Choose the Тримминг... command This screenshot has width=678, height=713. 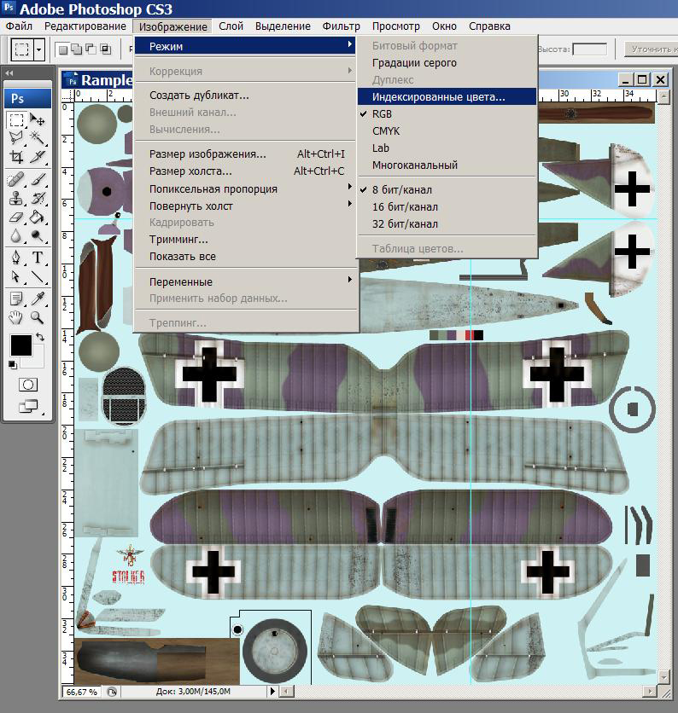coord(245,239)
